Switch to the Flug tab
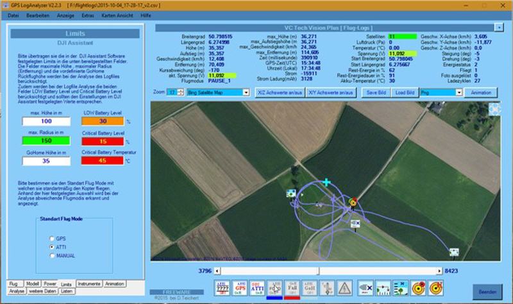 coord(15,283)
